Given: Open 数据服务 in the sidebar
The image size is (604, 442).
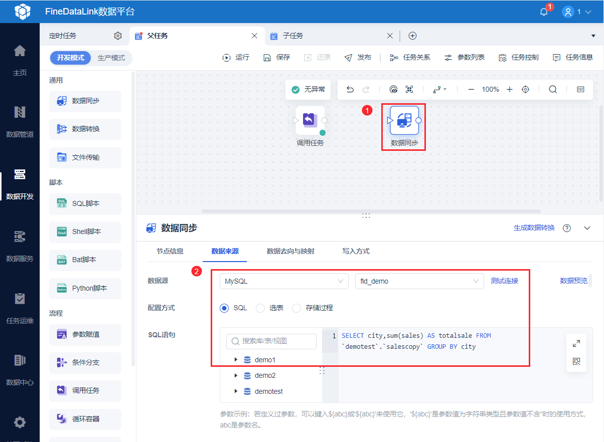Looking at the screenshot, I should coord(20,246).
